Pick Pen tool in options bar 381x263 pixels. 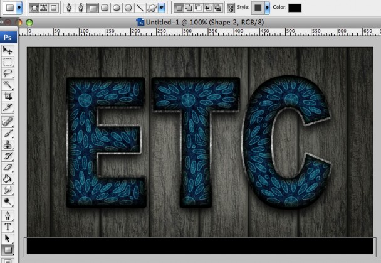pyautogui.click(x=69, y=8)
